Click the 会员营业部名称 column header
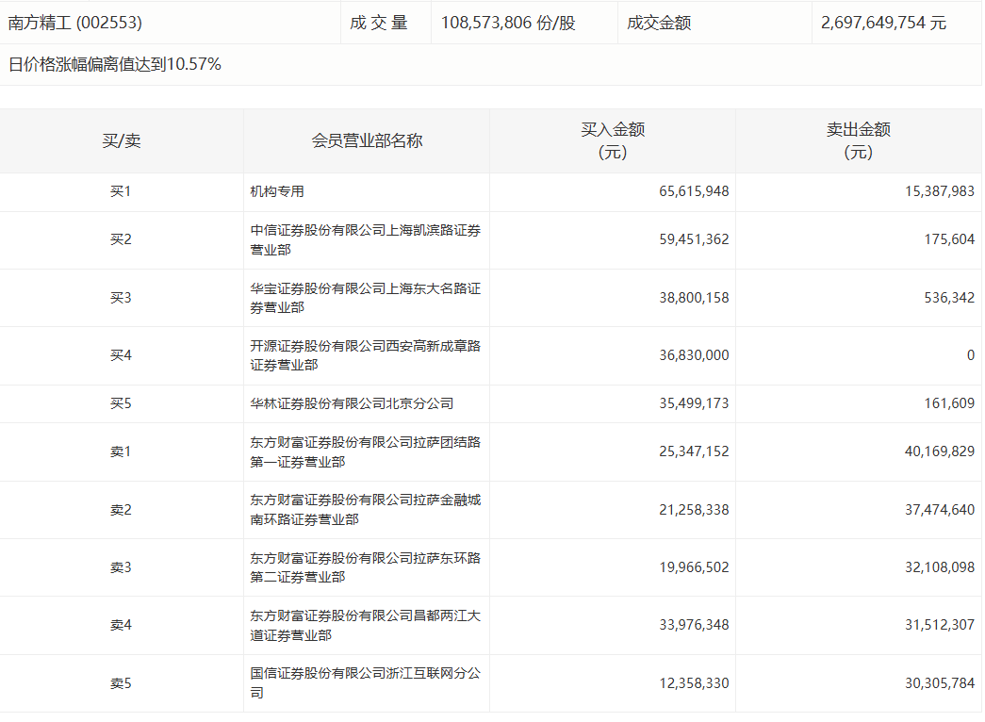Viewport: 985px width, 722px height. tap(367, 141)
